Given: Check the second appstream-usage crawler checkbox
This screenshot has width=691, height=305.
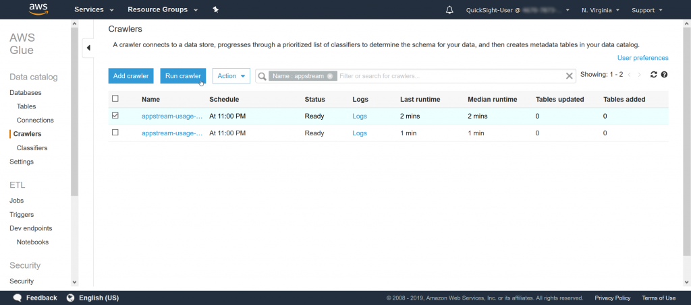Looking at the screenshot, I should click(x=115, y=132).
